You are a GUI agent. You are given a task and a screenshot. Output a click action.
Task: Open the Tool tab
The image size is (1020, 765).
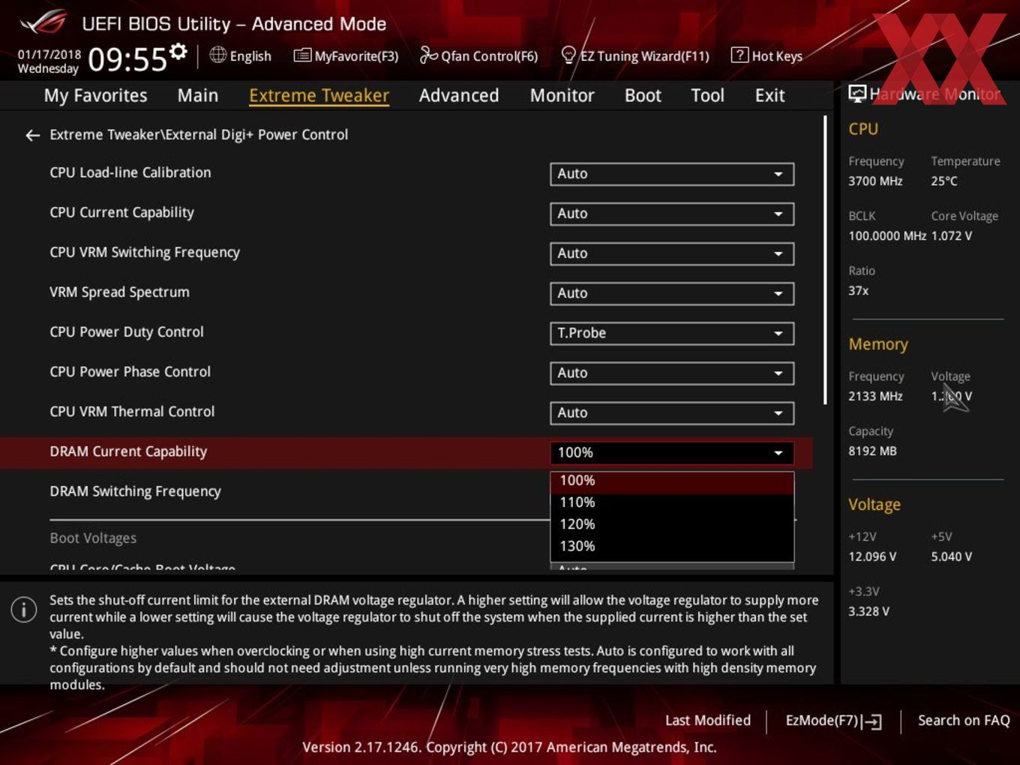coord(707,95)
